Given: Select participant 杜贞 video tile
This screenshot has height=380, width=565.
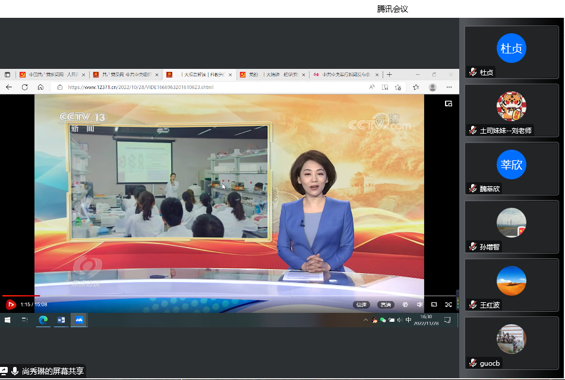Looking at the screenshot, I should [511, 52].
